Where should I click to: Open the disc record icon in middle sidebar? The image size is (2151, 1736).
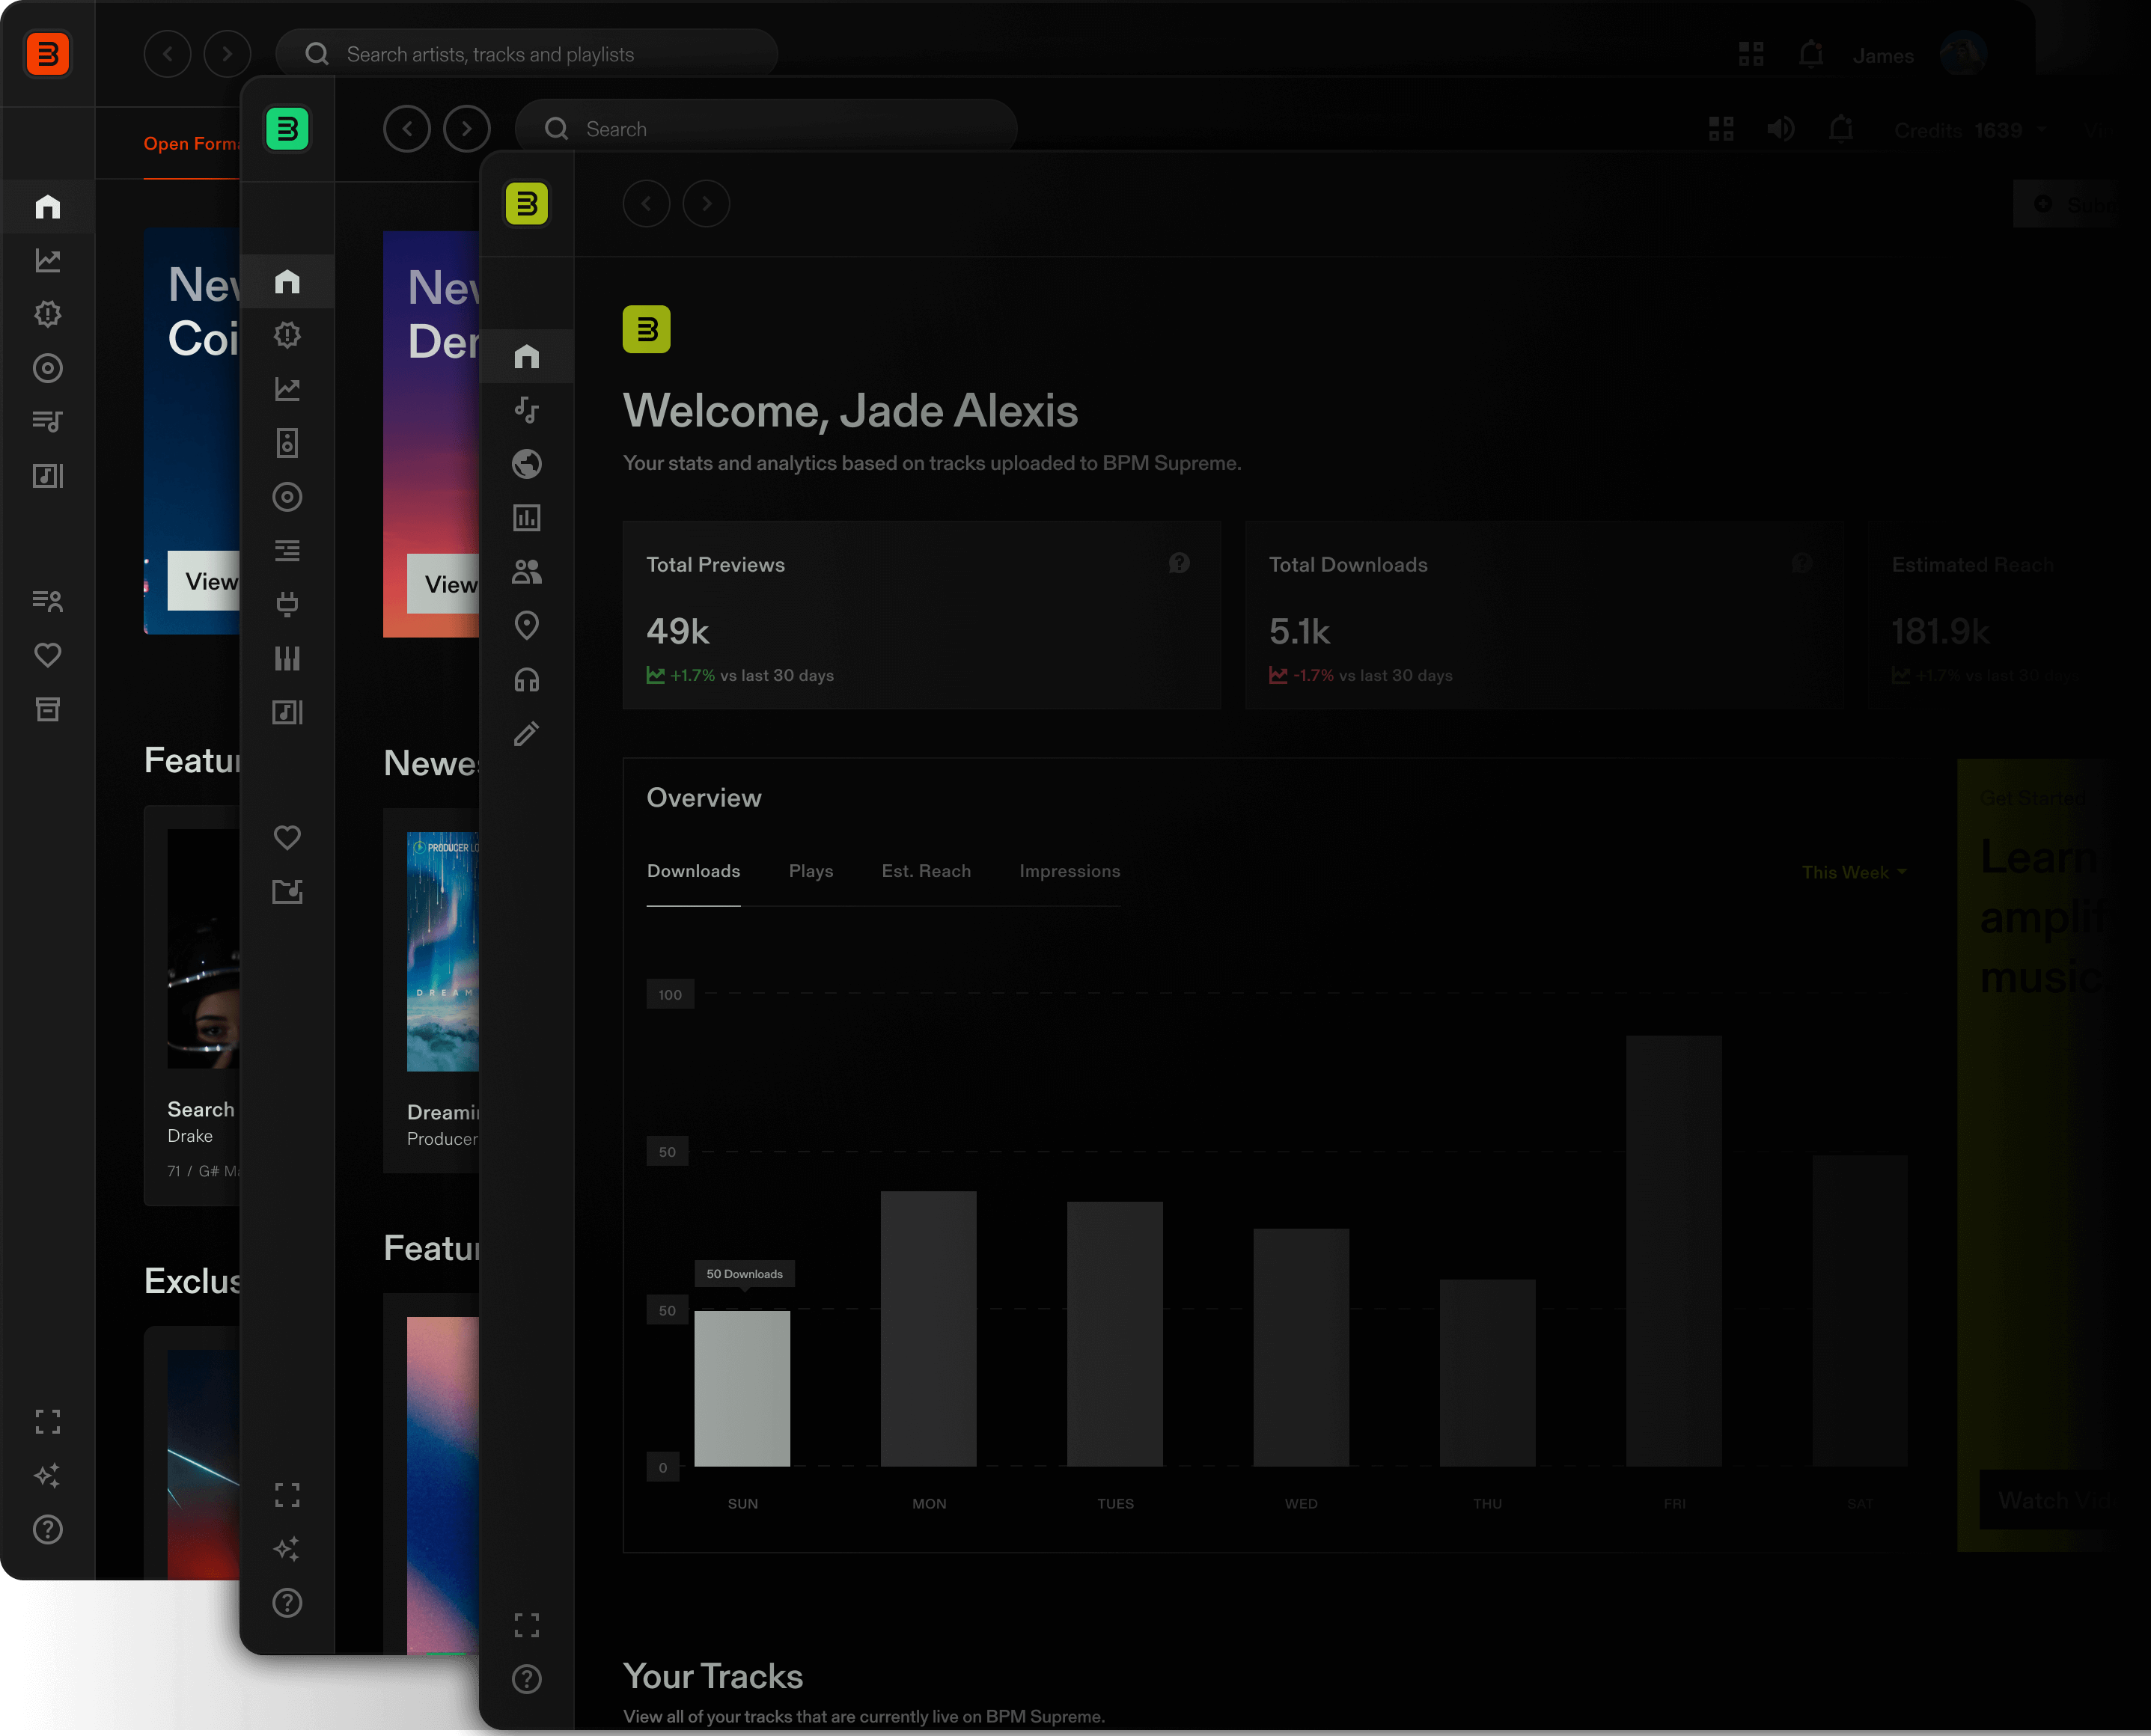point(287,497)
